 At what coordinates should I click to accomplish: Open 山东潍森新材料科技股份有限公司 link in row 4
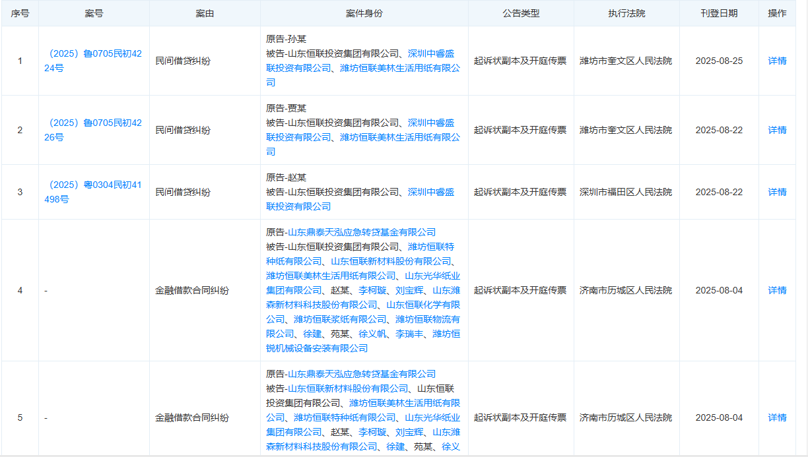tap(363, 297)
